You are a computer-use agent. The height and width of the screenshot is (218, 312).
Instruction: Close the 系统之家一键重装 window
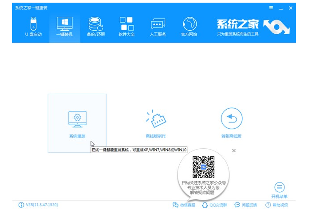point(291,8)
